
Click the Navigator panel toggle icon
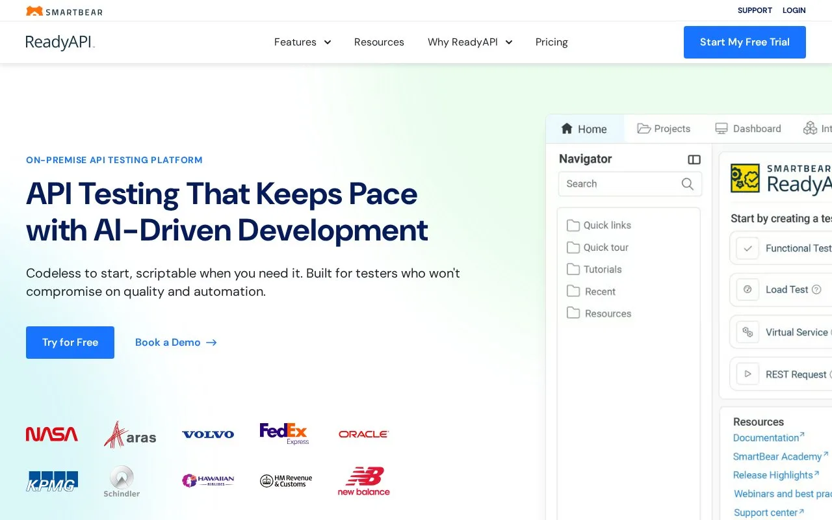(x=694, y=160)
